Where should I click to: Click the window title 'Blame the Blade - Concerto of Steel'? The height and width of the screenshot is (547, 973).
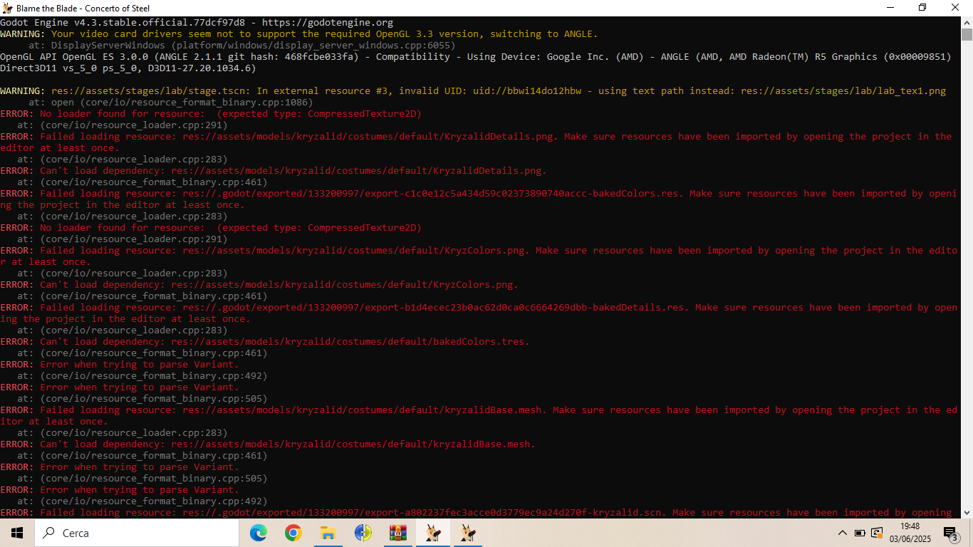83,8
